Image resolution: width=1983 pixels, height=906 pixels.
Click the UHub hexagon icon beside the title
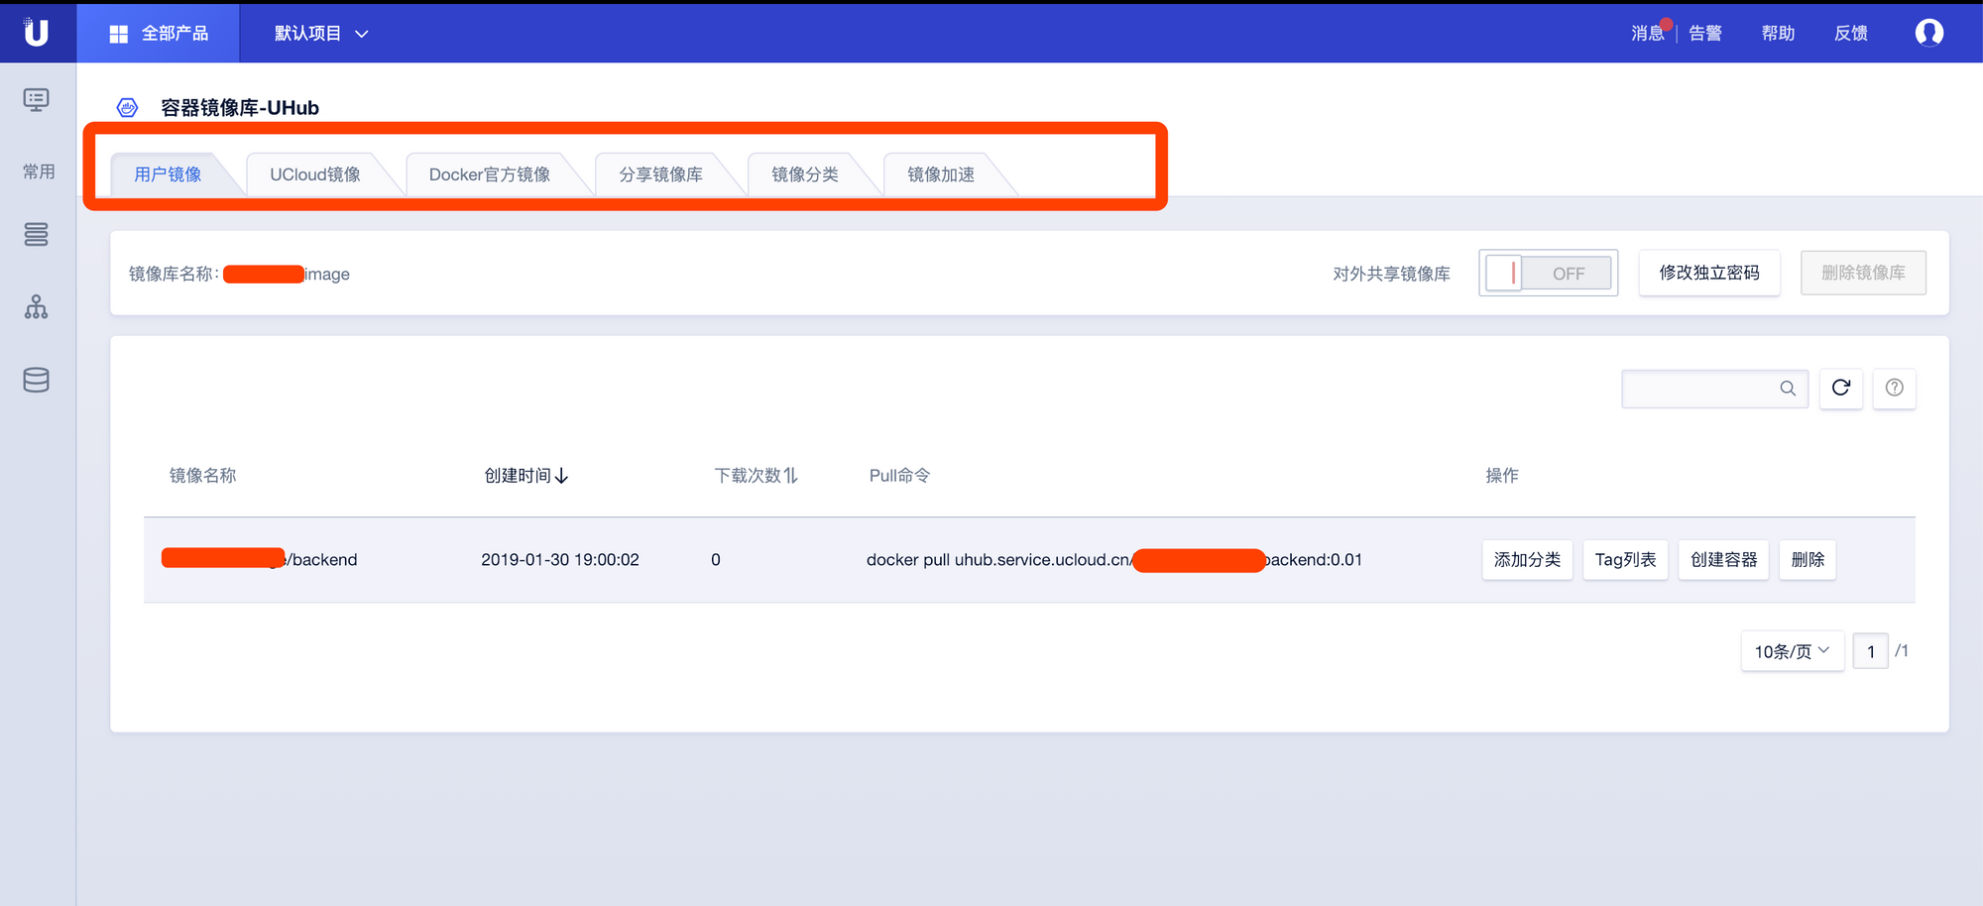pyautogui.click(x=128, y=107)
